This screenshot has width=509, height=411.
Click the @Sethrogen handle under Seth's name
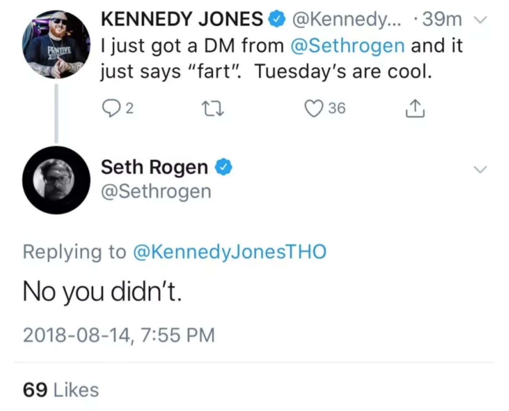pos(156,191)
